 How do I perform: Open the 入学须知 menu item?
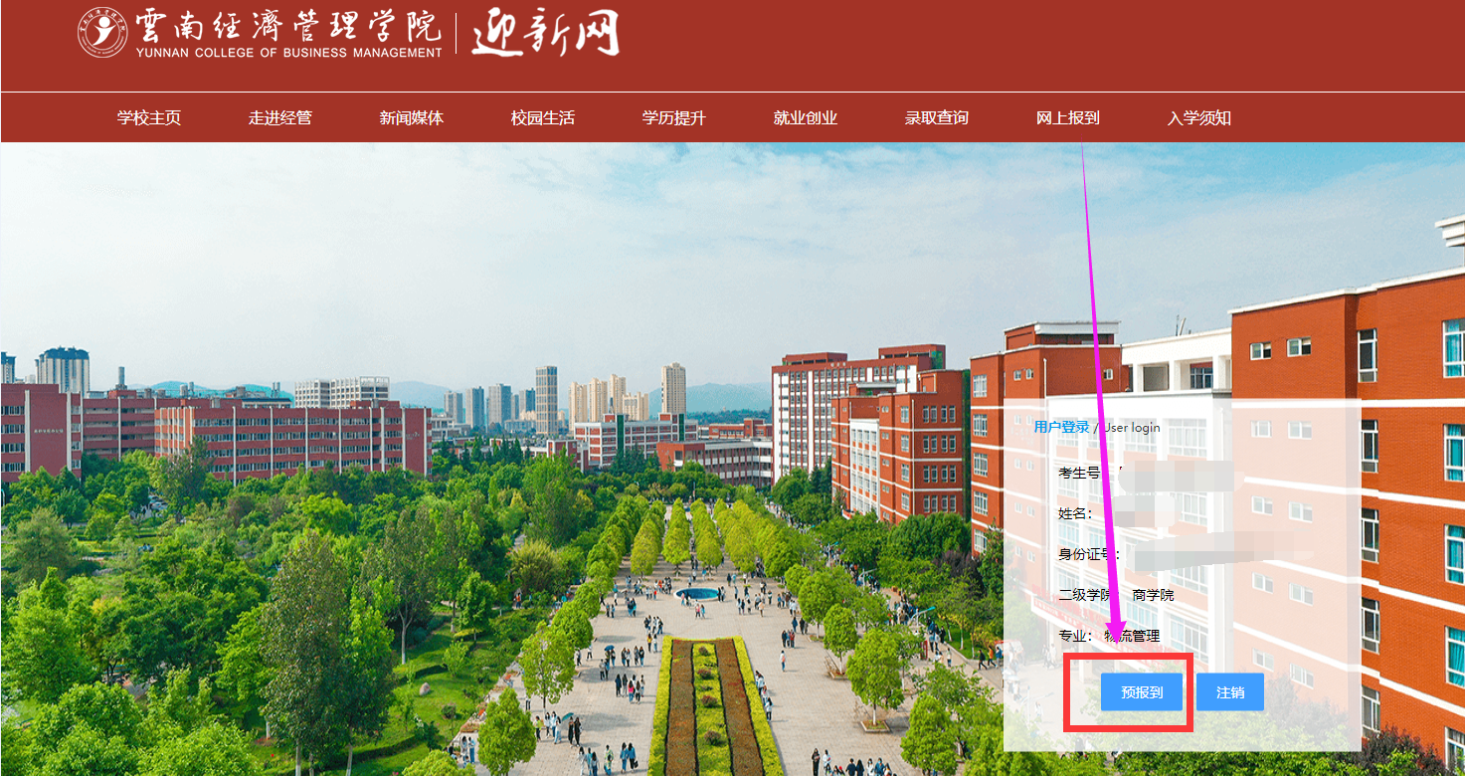point(1199,118)
